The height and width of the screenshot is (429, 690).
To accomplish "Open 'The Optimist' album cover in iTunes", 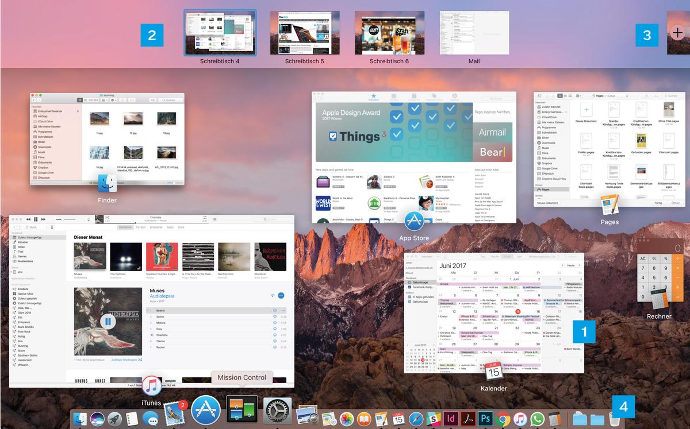I will click(126, 257).
